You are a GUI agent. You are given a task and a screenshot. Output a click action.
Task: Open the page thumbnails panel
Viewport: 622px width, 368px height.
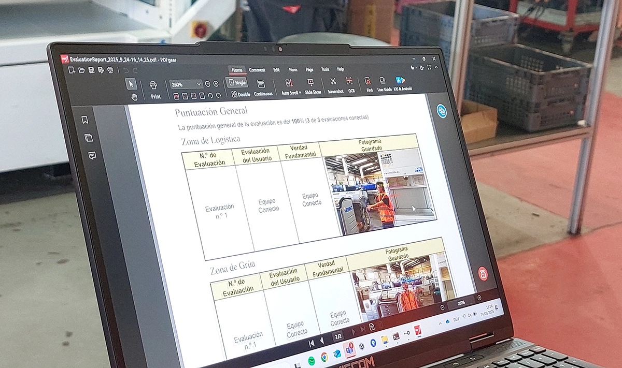tap(88, 138)
